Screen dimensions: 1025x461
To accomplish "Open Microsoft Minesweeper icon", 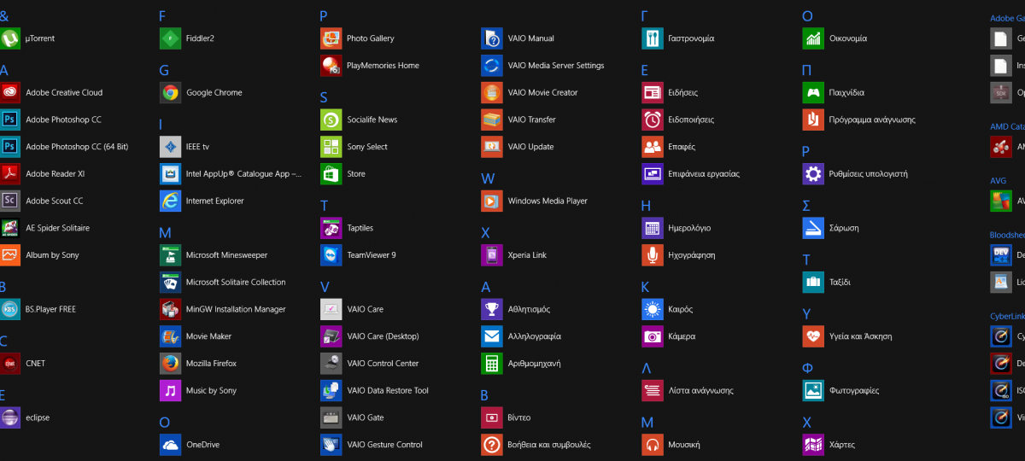I will pos(171,255).
